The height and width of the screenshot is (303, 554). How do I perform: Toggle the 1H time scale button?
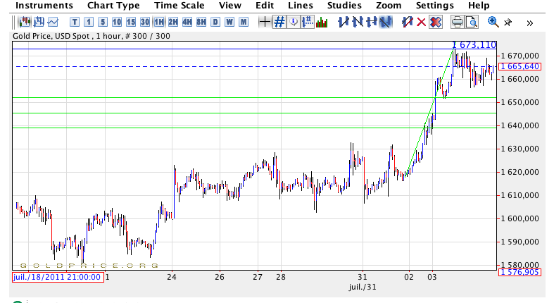pyautogui.click(x=159, y=22)
